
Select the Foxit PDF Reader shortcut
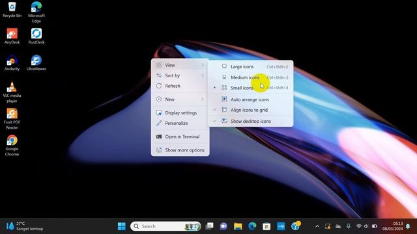[12, 119]
